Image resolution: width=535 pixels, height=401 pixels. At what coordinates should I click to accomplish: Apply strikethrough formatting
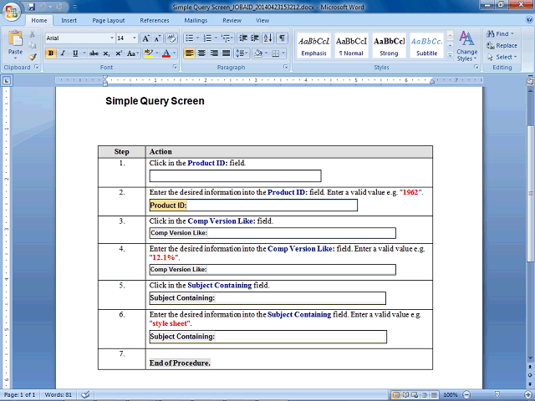click(x=94, y=53)
